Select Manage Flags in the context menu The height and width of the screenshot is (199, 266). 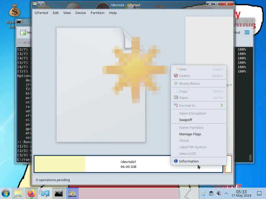pos(199,134)
